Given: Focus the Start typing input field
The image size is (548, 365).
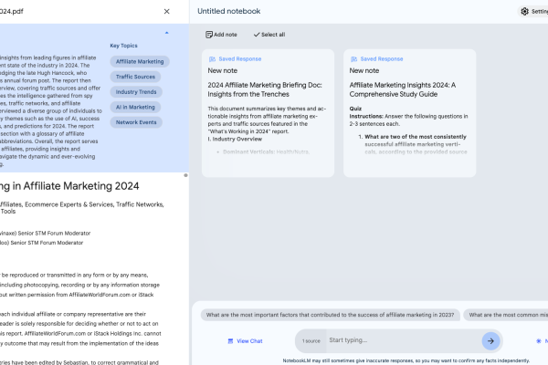Looking at the screenshot, I should 404,340.
